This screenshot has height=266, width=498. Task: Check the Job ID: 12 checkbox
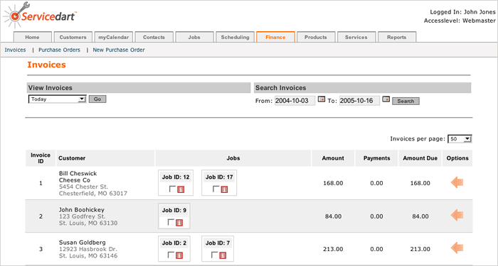[172, 189]
